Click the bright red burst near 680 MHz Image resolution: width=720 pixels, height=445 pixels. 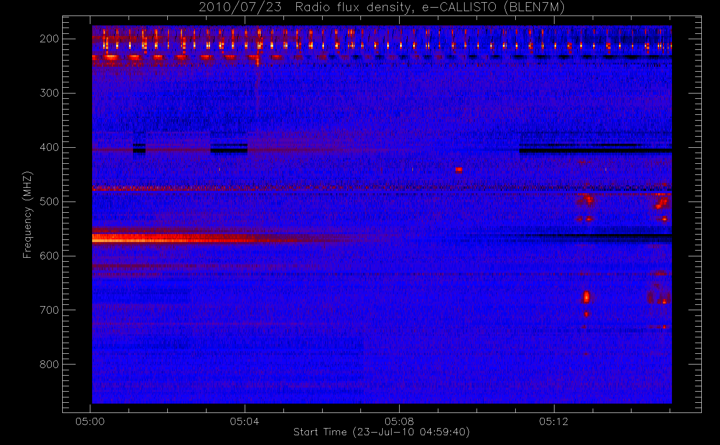(587, 297)
